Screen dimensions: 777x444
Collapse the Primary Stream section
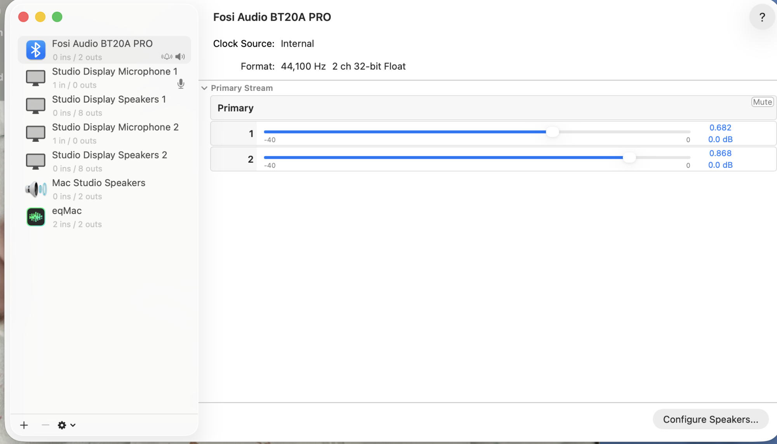click(204, 88)
